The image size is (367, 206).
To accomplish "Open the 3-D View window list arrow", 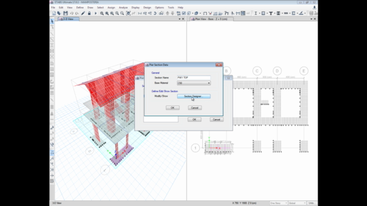I will point(179,19).
